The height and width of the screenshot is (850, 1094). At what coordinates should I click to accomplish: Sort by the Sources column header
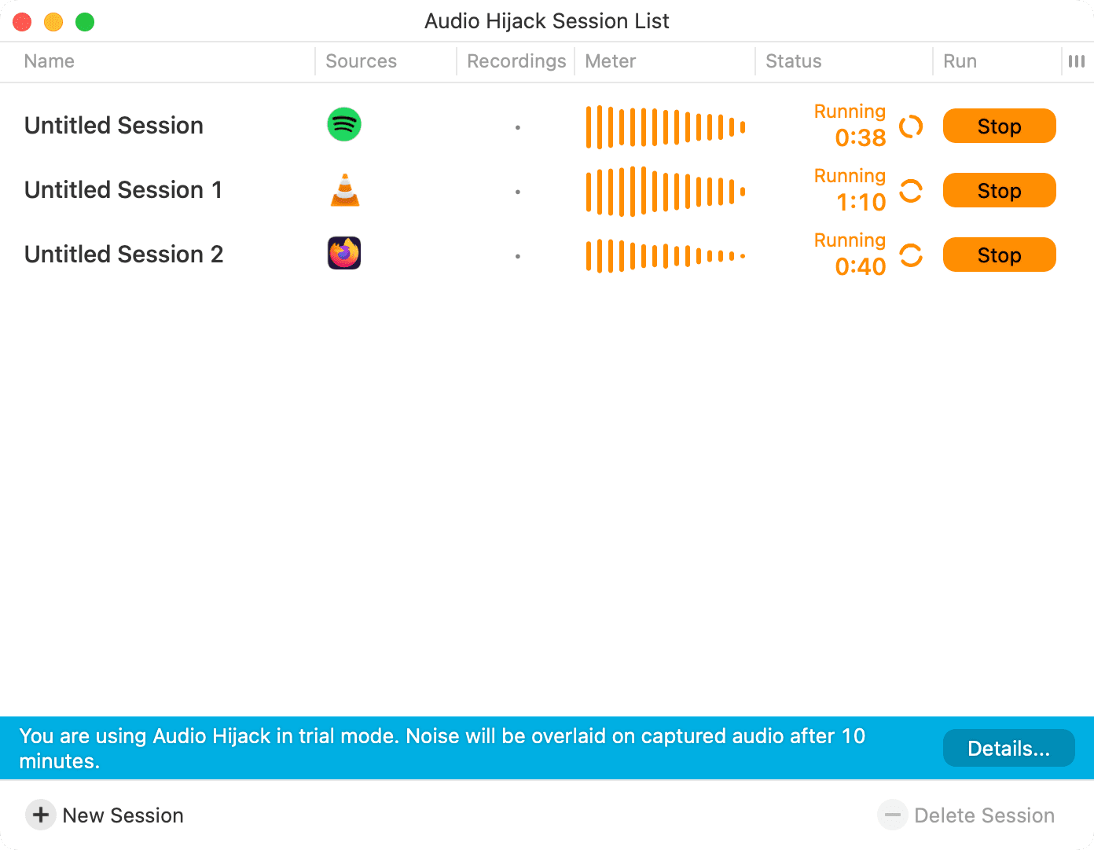pos(362,61)
